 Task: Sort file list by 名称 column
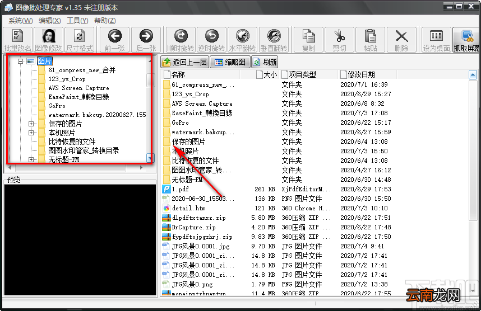[201, 74]
